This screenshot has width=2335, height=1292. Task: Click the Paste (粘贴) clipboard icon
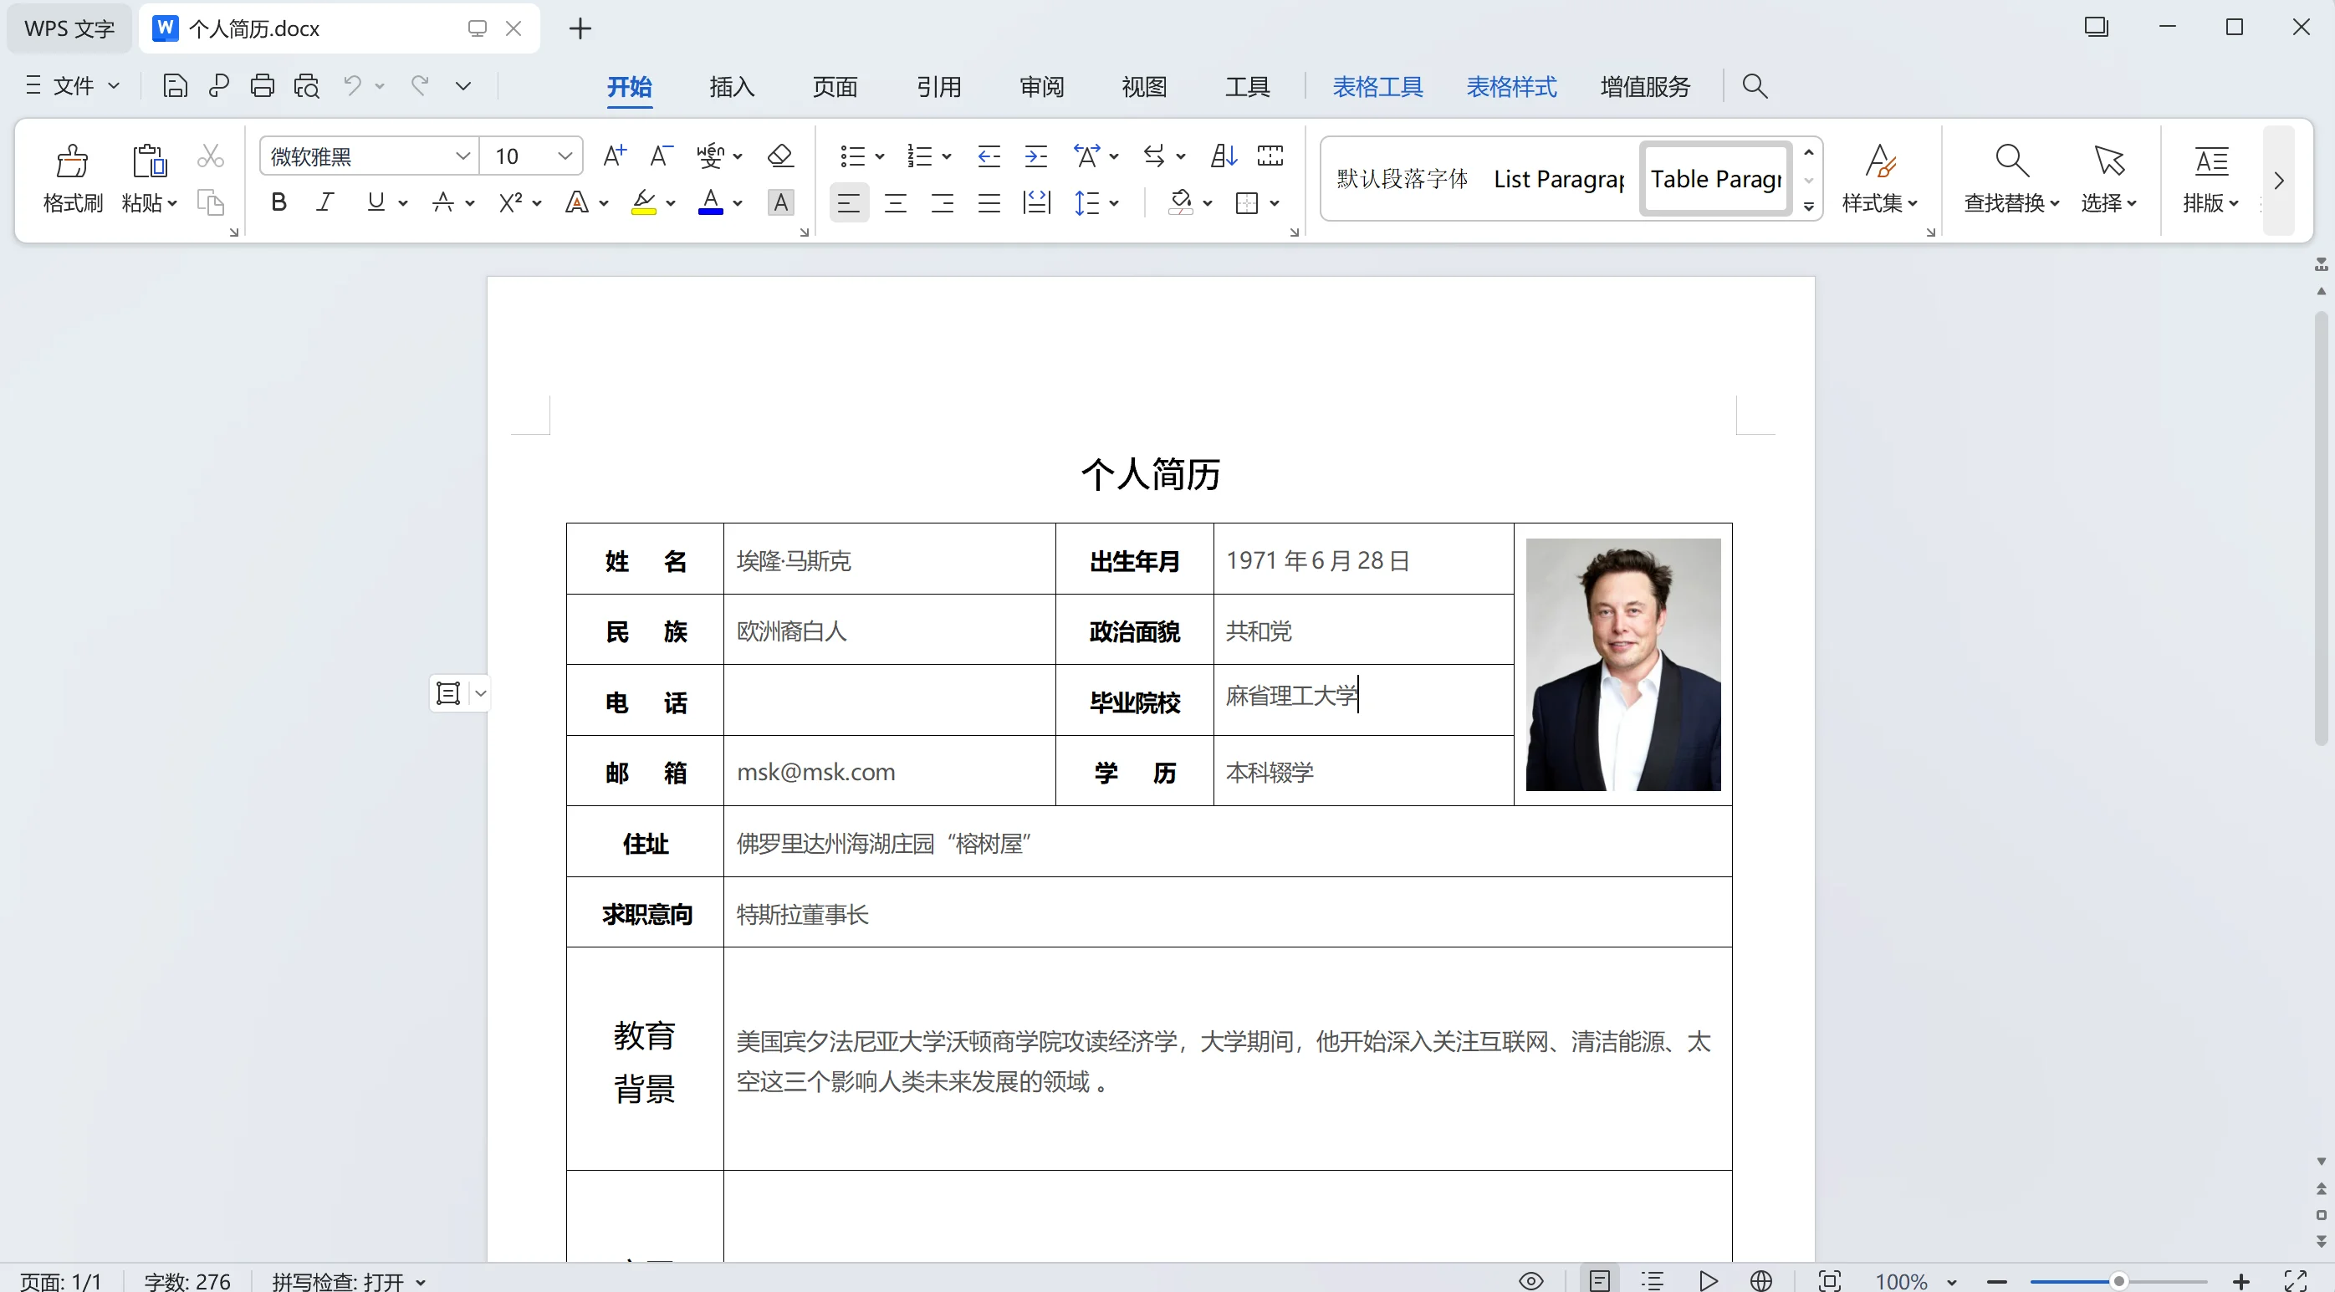tap(150, 161)
